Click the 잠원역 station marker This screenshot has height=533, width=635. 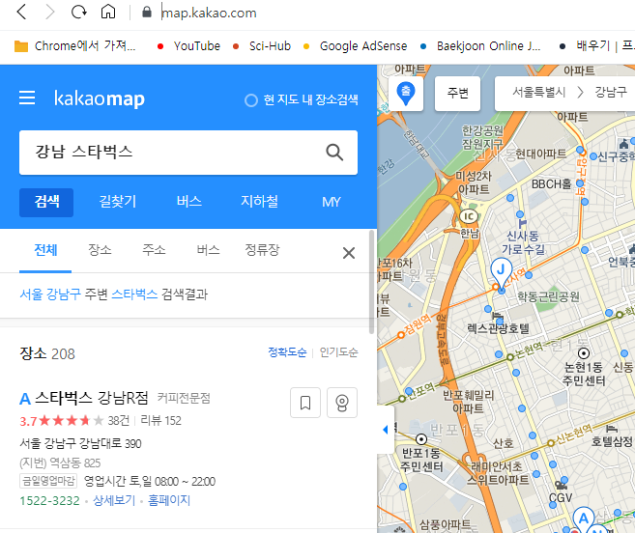click(400, 335)
